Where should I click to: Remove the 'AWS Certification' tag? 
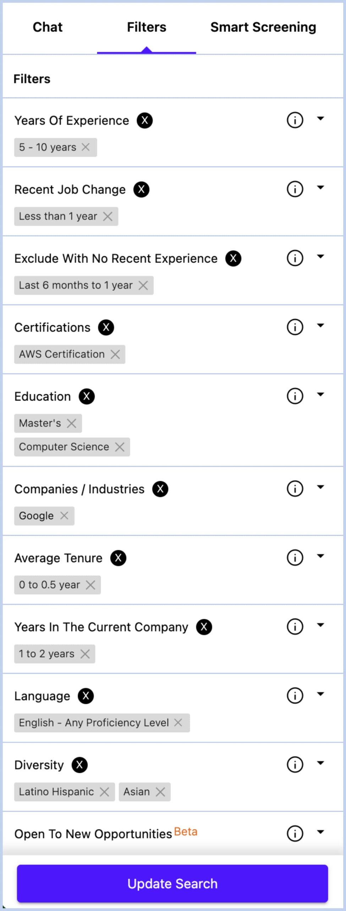coord(115,354)
